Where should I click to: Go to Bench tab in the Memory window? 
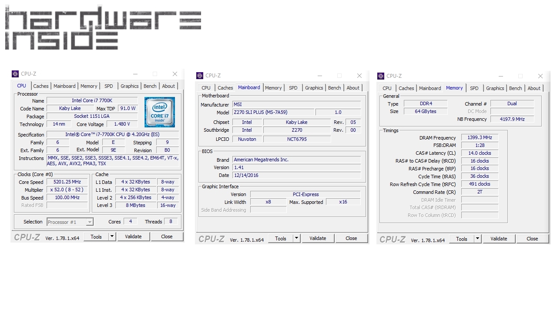pyautogui.click(x=516, y=88)
